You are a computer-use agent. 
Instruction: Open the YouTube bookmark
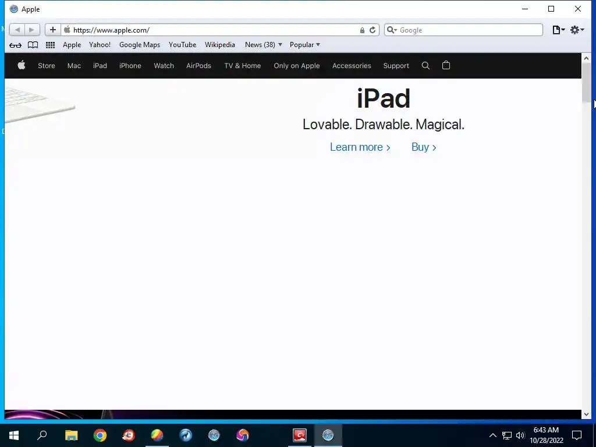click(x=182, y=45)
